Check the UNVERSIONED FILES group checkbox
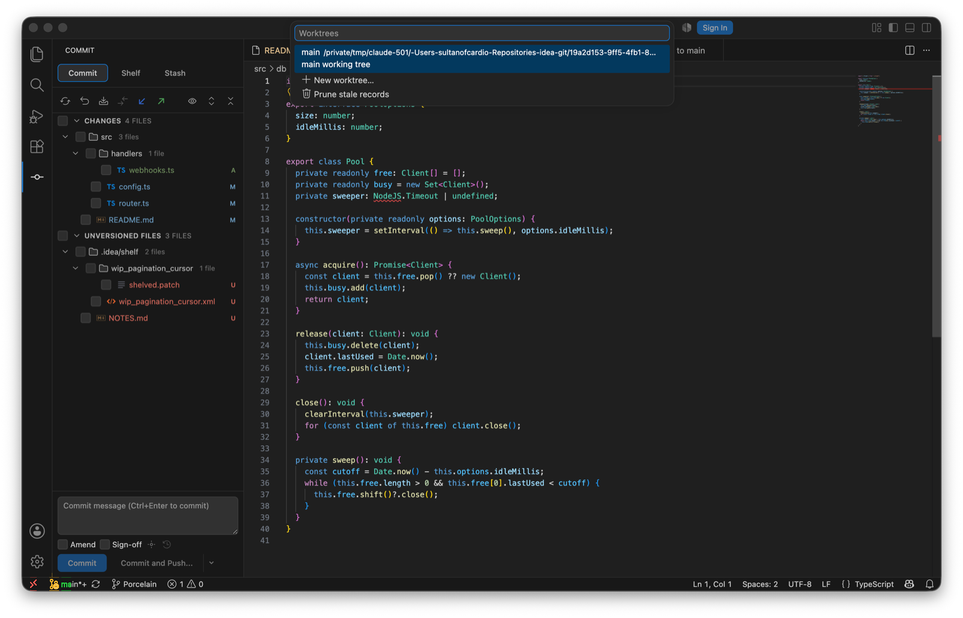 point(63,236)
